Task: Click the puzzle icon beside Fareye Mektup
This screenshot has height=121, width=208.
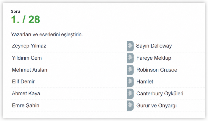Action: tap(130, 58)
